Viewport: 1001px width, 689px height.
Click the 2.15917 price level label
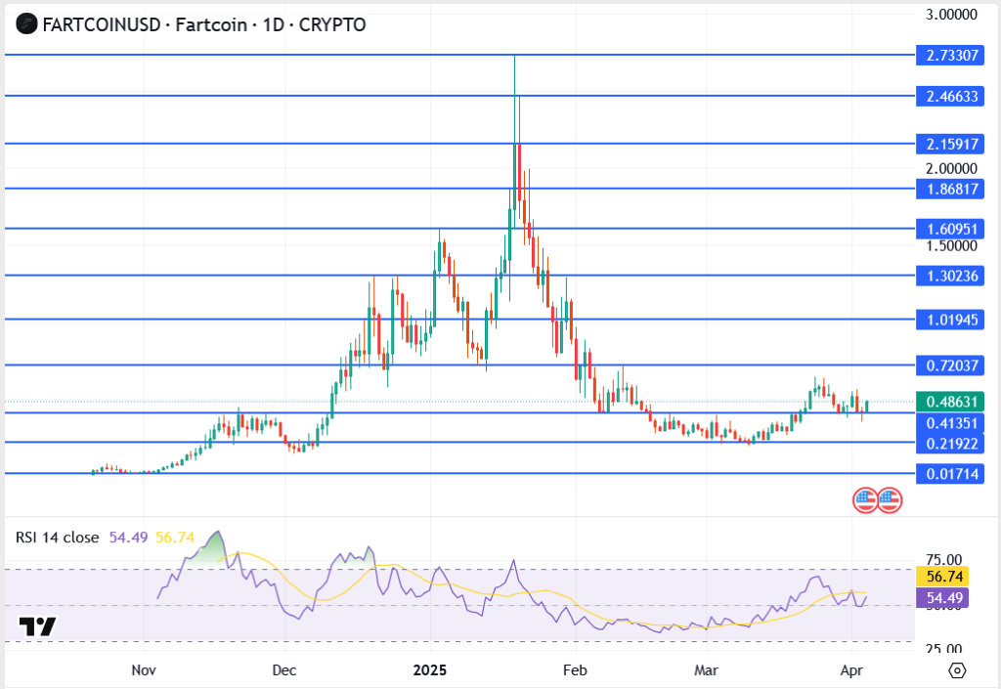pyautogui.click(x=951, y=144)
